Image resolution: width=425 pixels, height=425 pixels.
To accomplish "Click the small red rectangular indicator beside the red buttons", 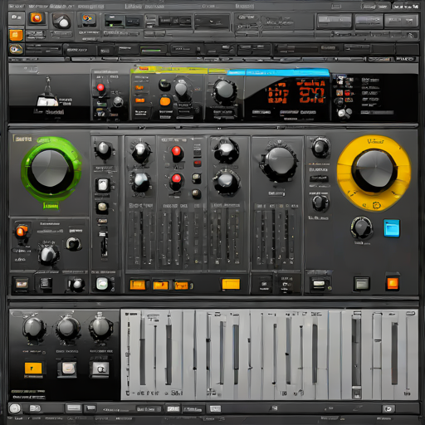I will (198, 163).
